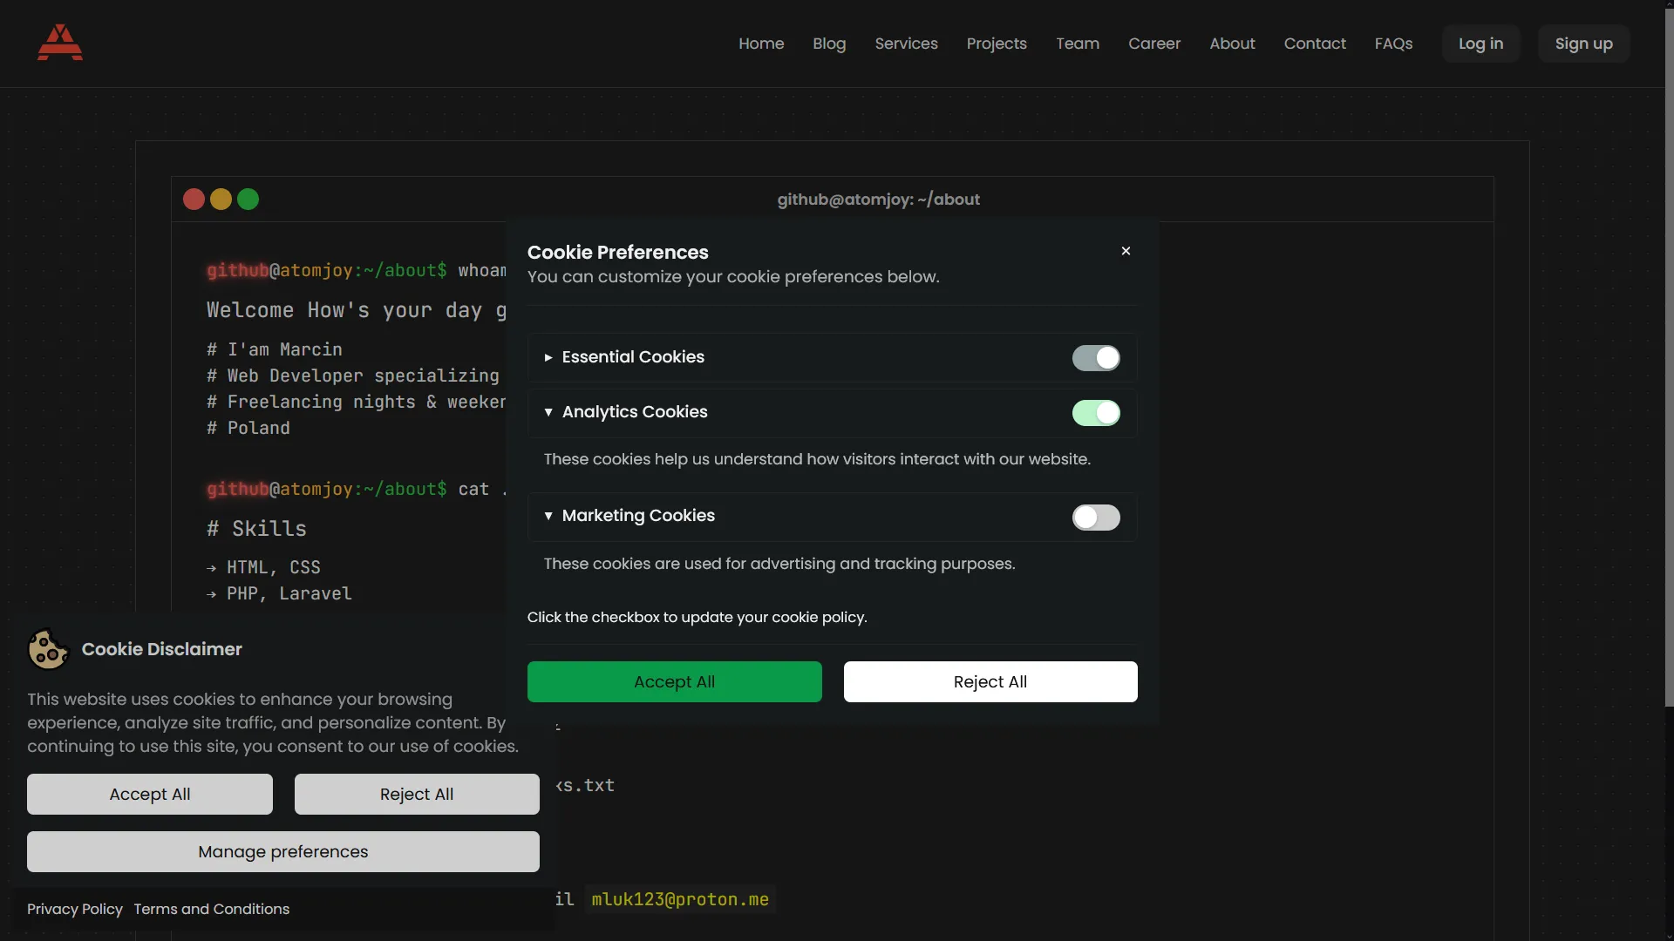Viewport: 1674px width, 941px height.
Task: Enable the Marketing Cookies switch
Action: click(1096, 518)
